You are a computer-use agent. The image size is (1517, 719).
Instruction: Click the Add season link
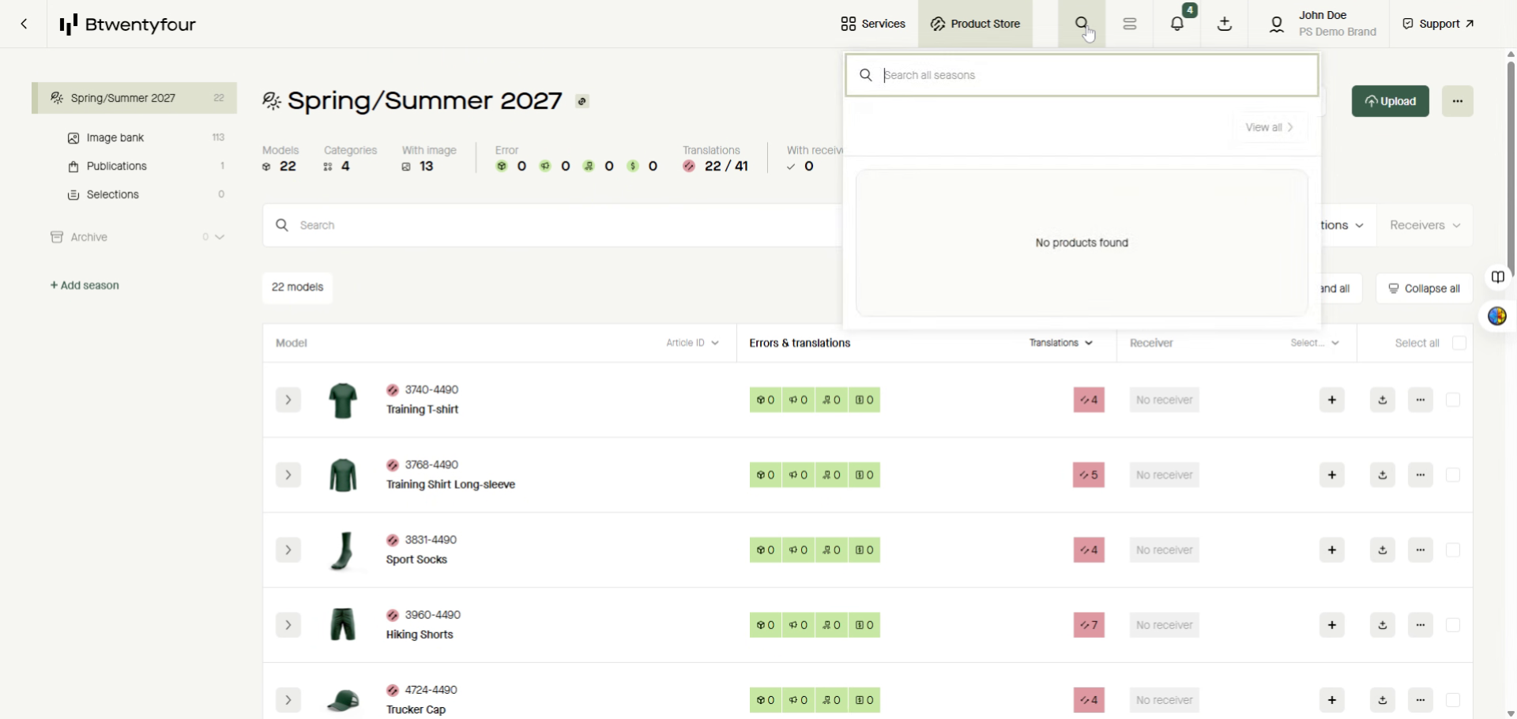tap(85, 285)
